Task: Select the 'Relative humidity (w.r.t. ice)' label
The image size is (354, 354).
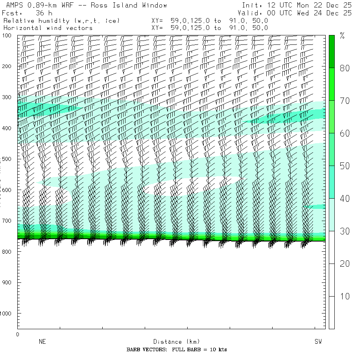Action: pyautogui.click(x=61, y=20)
